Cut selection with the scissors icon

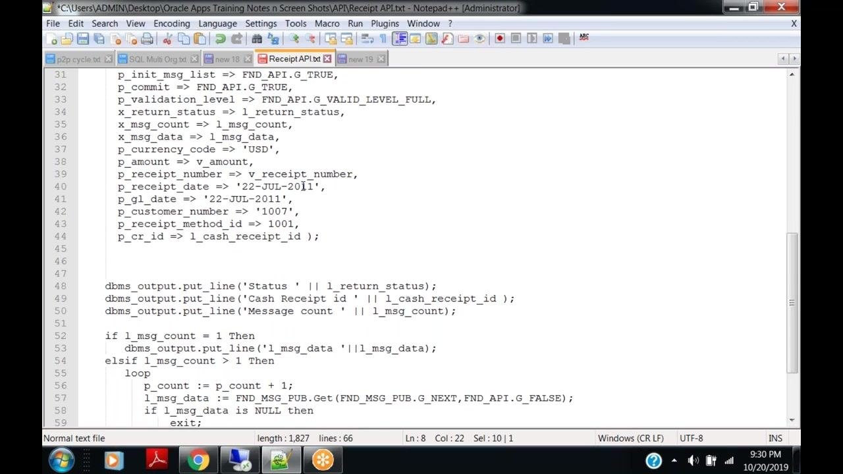167,38
